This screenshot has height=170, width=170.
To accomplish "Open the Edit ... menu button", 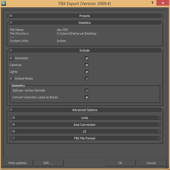I will pyautogui.click(x=49, y=163).
